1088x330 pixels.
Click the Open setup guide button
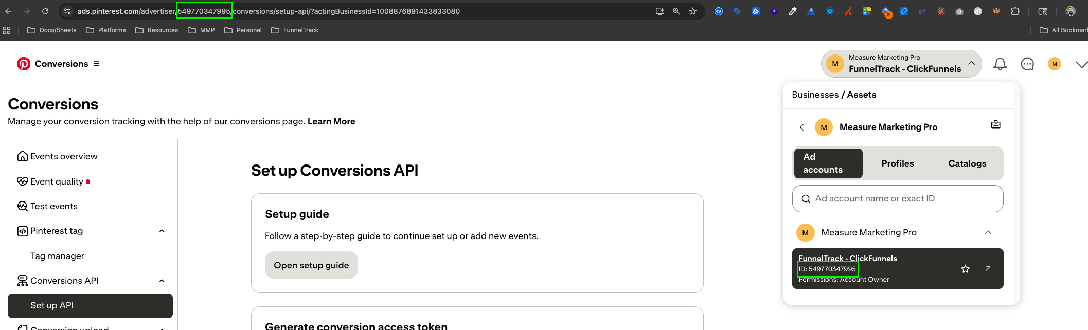tap(311, 265)
